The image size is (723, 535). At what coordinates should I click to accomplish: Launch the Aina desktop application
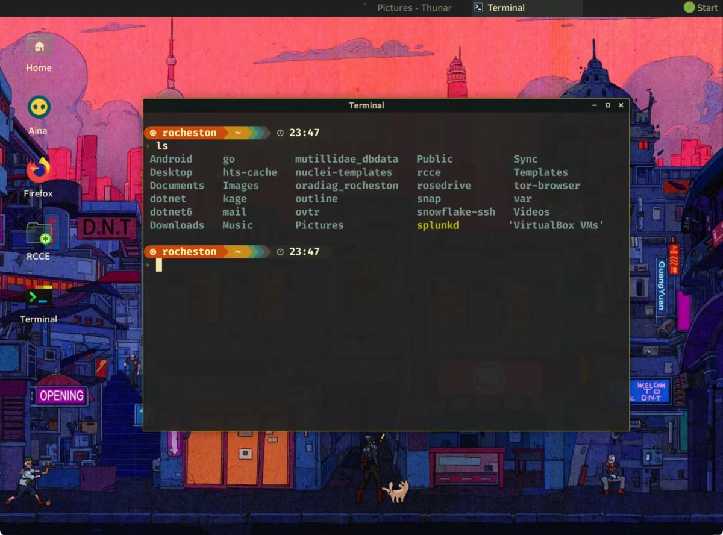coord(39,108)
